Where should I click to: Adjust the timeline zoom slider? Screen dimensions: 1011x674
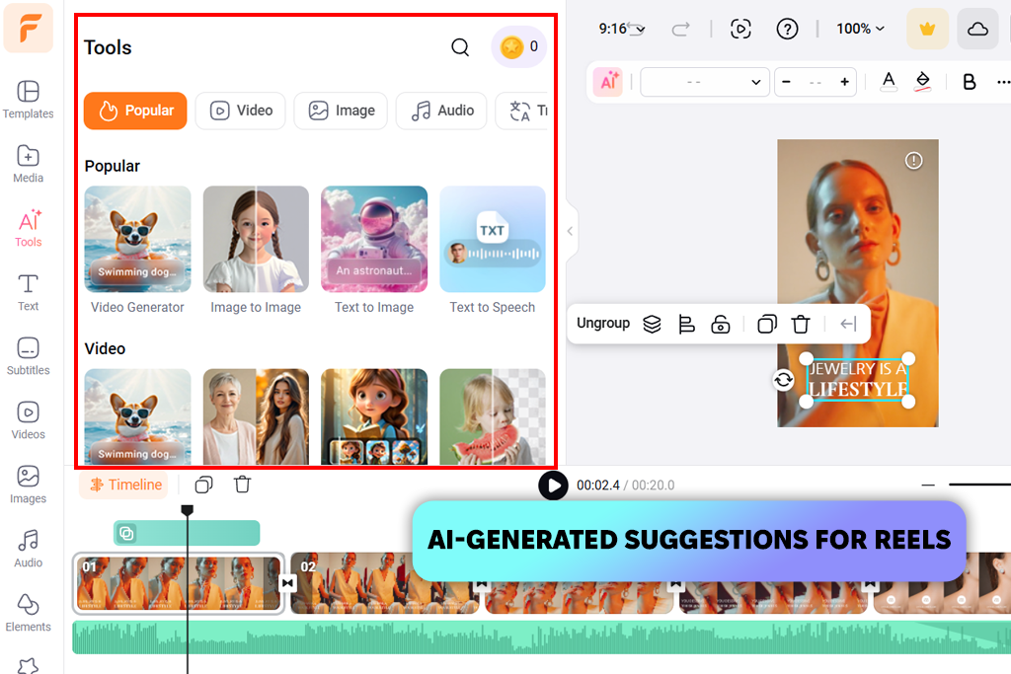979,484
